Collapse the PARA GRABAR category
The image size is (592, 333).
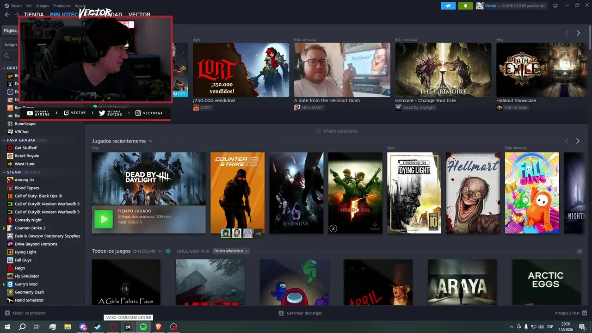click(x=4, y=140)
